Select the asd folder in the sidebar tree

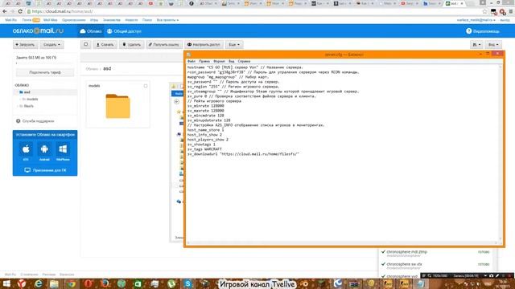(27, 92)
